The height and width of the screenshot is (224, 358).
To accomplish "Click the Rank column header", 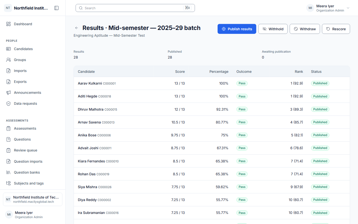I will (x=299, y=72).
